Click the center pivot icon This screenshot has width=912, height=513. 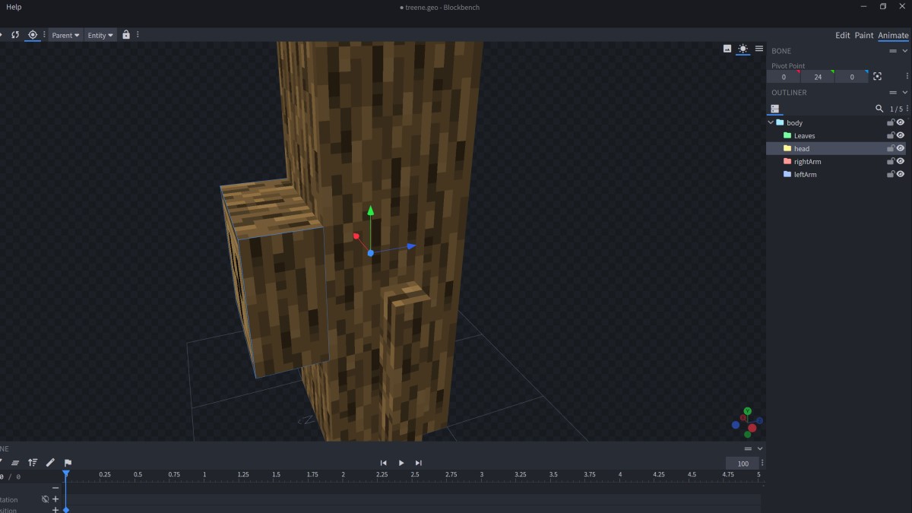pos(877,77)
